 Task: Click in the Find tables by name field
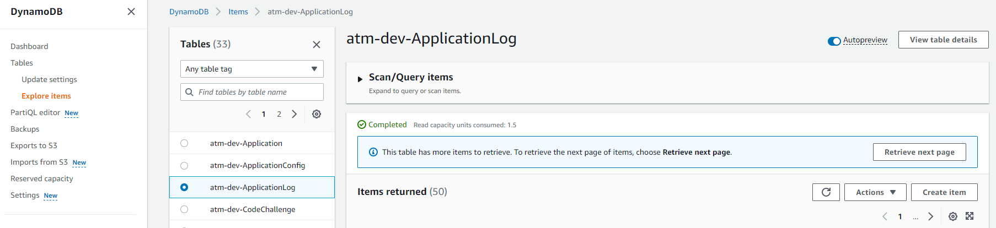pyautogui.click(x=258, y=92)
